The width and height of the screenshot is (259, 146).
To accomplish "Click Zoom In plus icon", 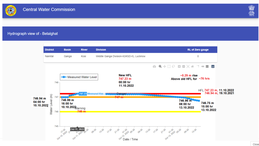I will coord(179,66).
